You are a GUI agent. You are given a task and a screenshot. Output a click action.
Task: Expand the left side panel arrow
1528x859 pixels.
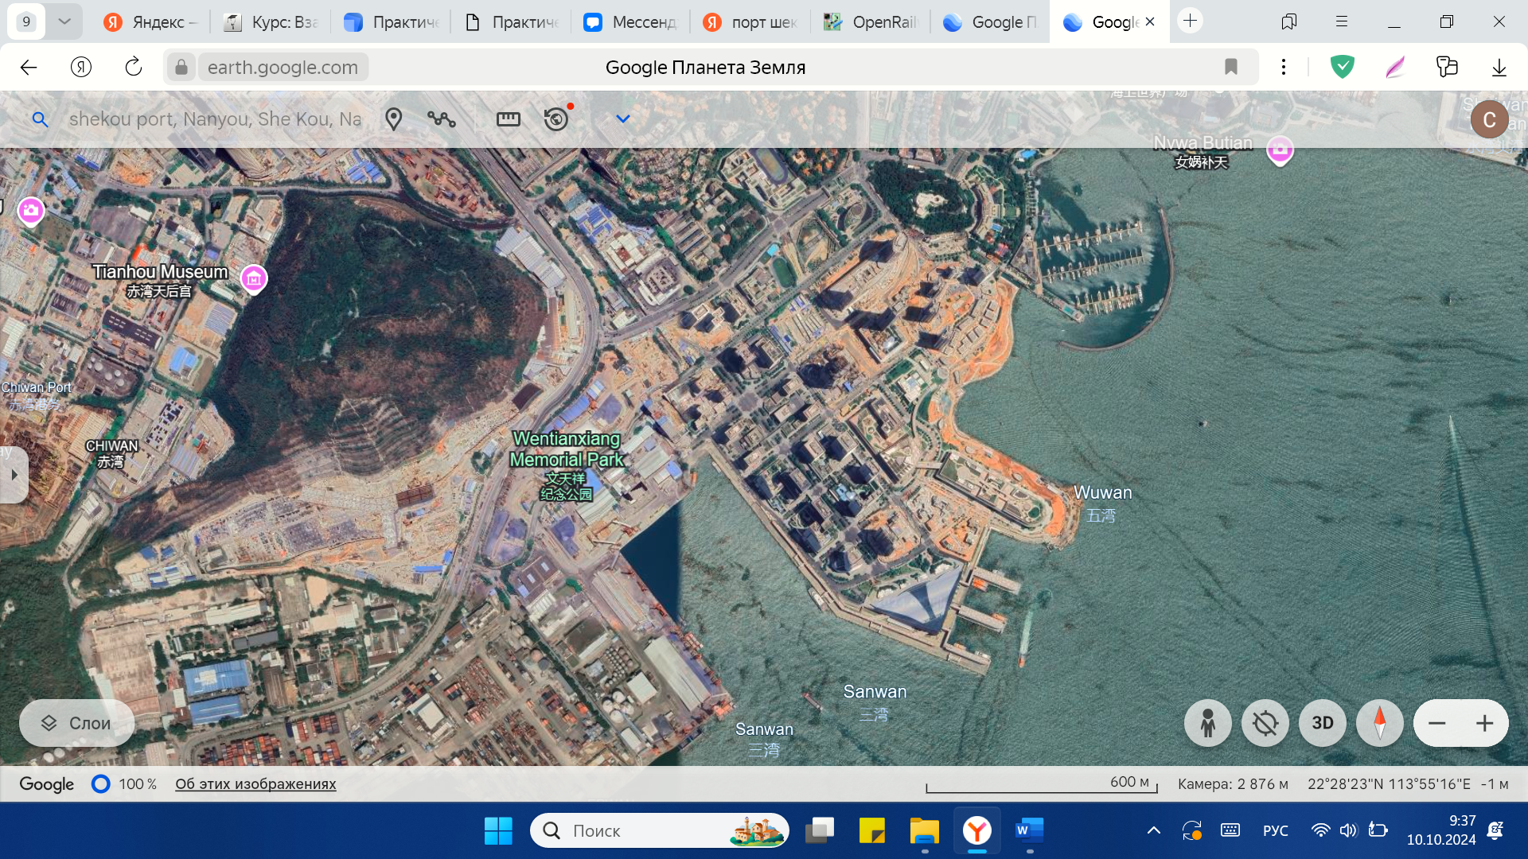coord(14,475)
